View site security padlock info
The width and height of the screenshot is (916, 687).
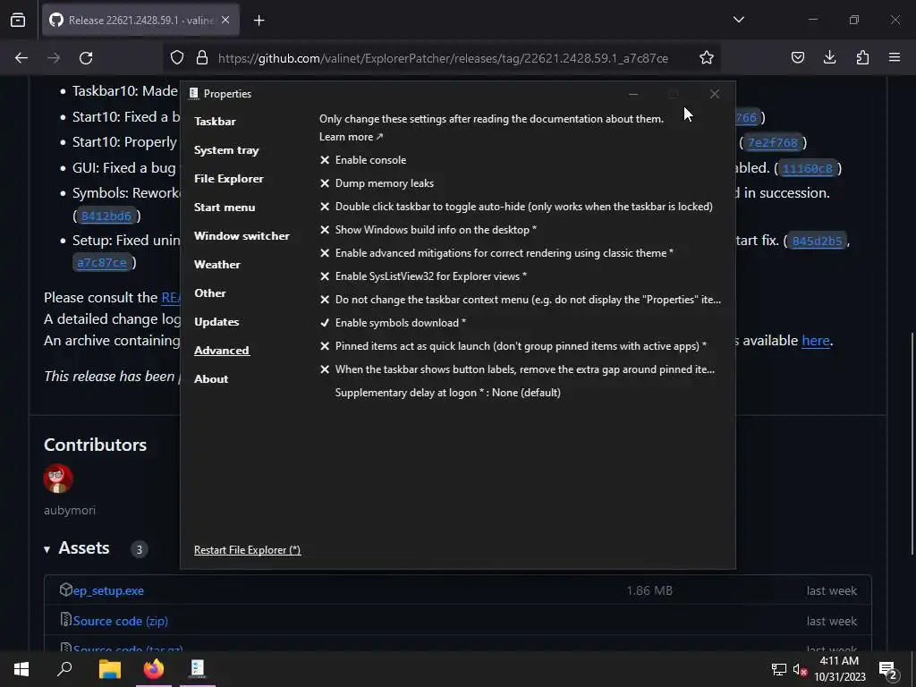pos(202,58)
